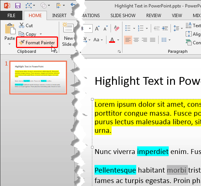Open the Font dialog launcher
The width and height of the screenshot is (201, 186).
[119, 52]
